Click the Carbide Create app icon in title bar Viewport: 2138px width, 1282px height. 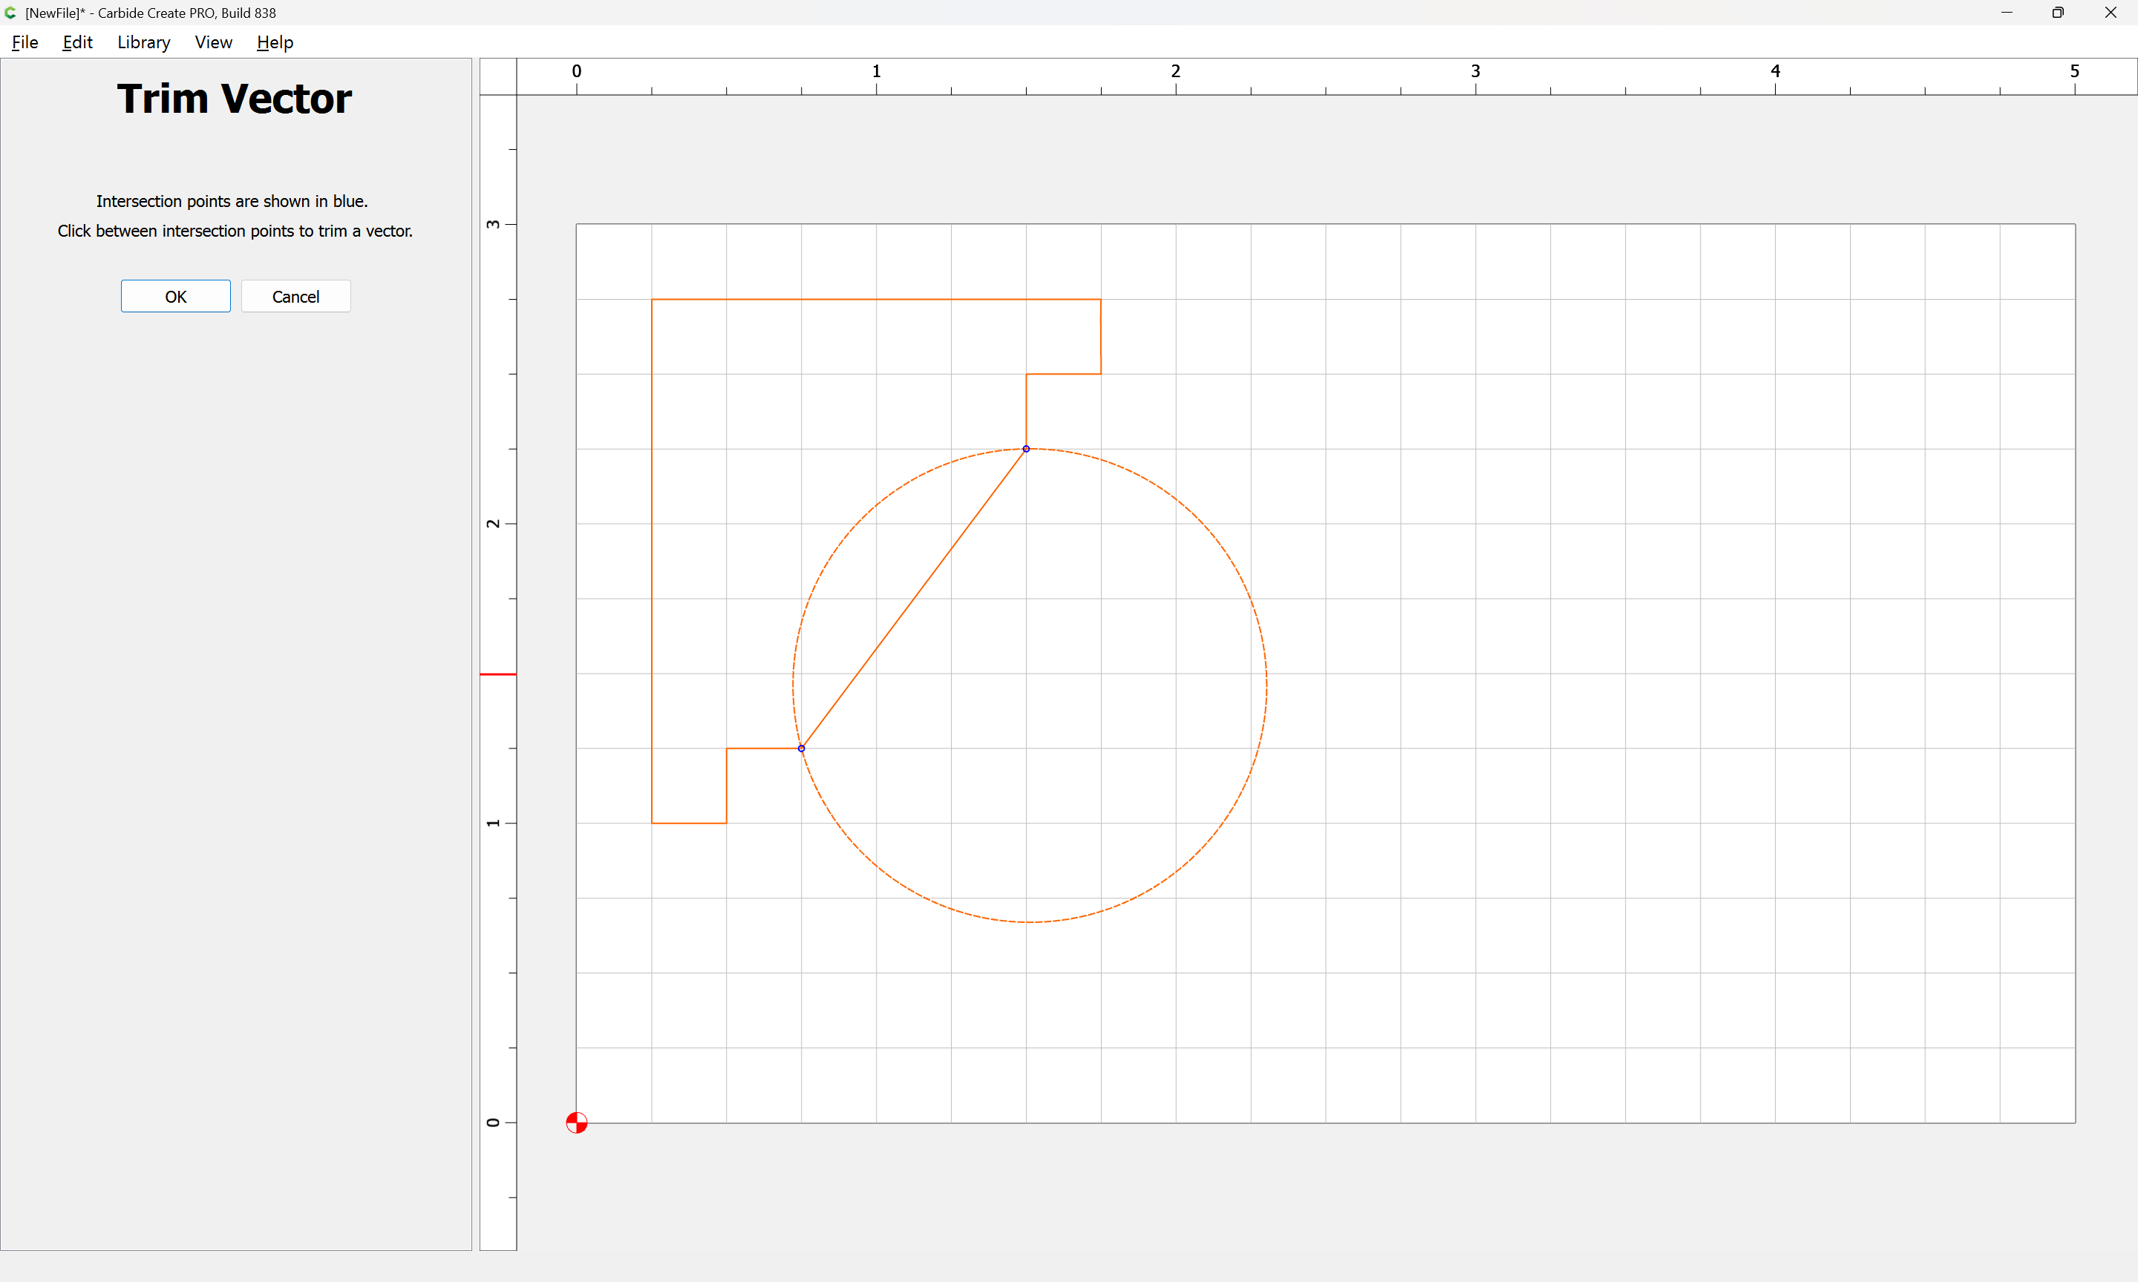(x=10, y=13)
